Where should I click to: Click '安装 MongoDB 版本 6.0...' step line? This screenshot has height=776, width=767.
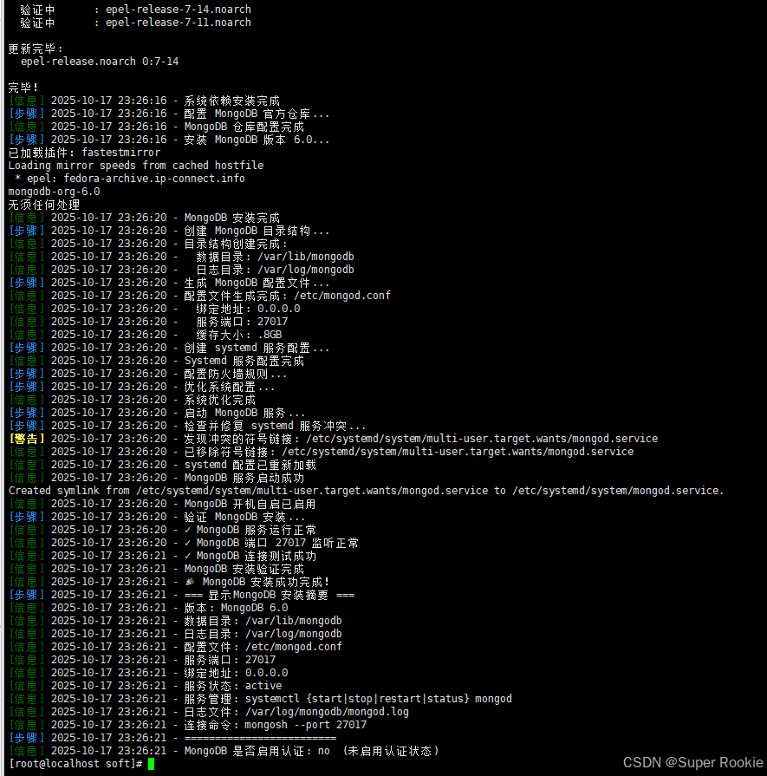pos(257,140)
